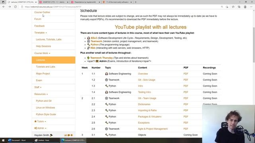The width and height of the screenshot is (255, 143).
Task: Open Python and Git resource
Action: [44, 101]
